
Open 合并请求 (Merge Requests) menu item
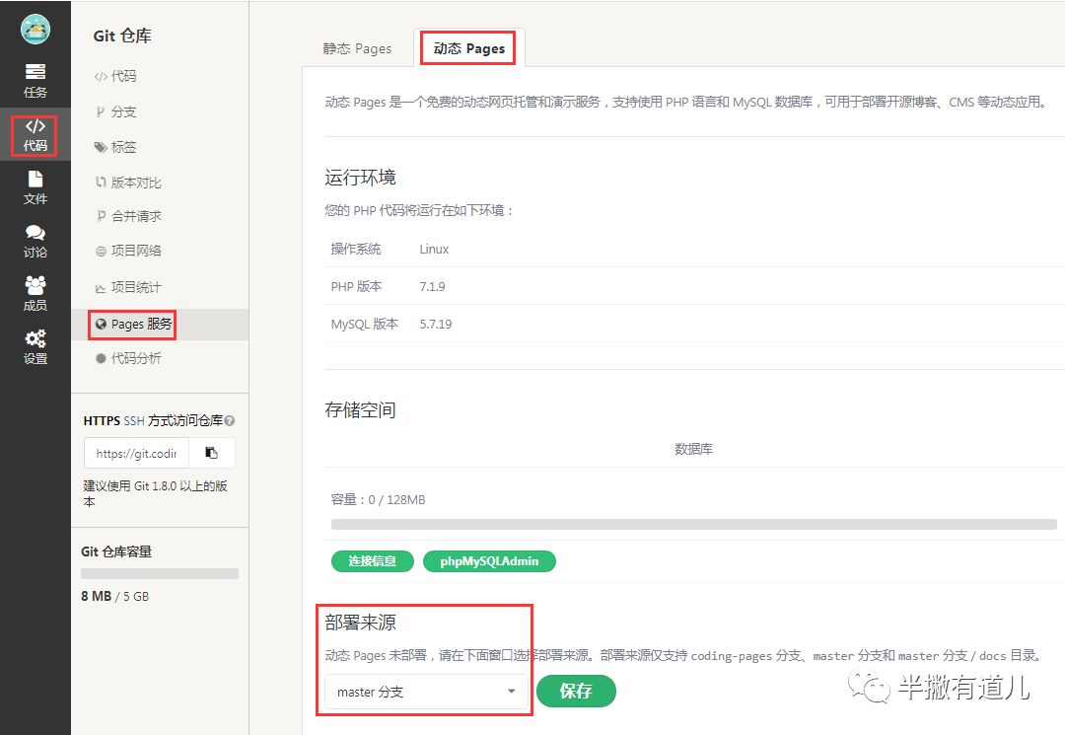point(135,216)
